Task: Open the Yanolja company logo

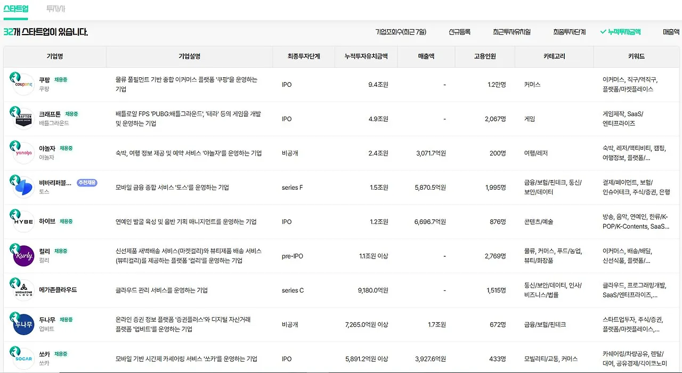Action: (23, 153)
